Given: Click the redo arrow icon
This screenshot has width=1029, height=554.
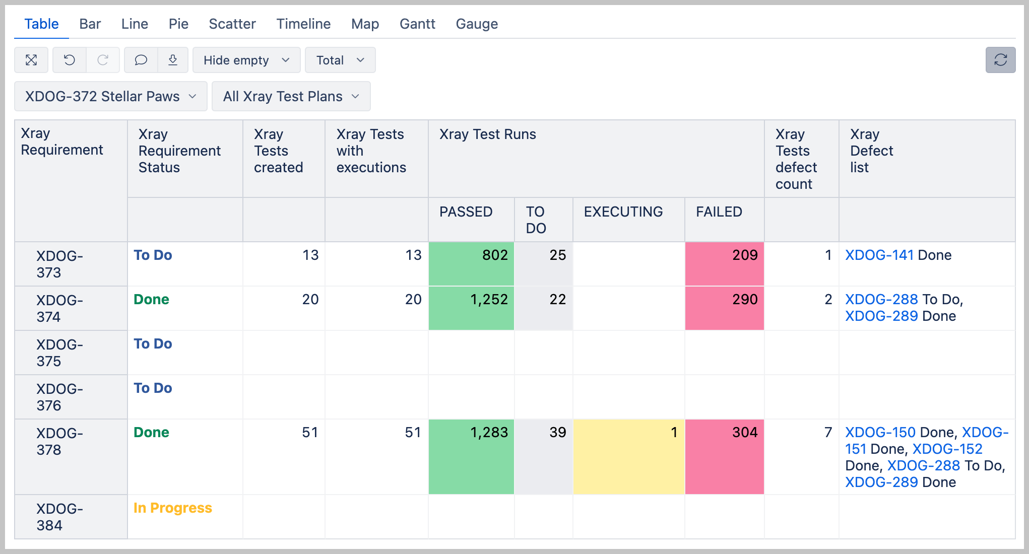Looking at the screenshot, I should [103, 60].
